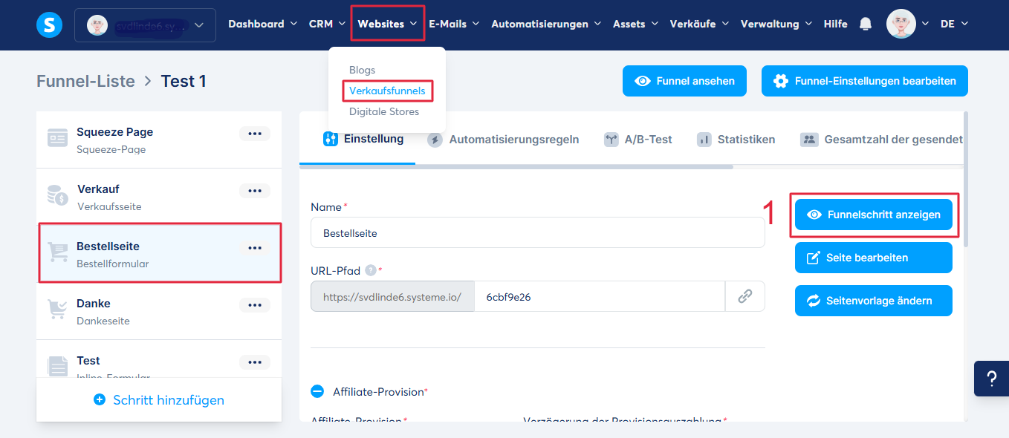Click Seitenvorlage ändern button
Image resolution: width=1009 pixels, height=438 pixels.
coord(874,301)
